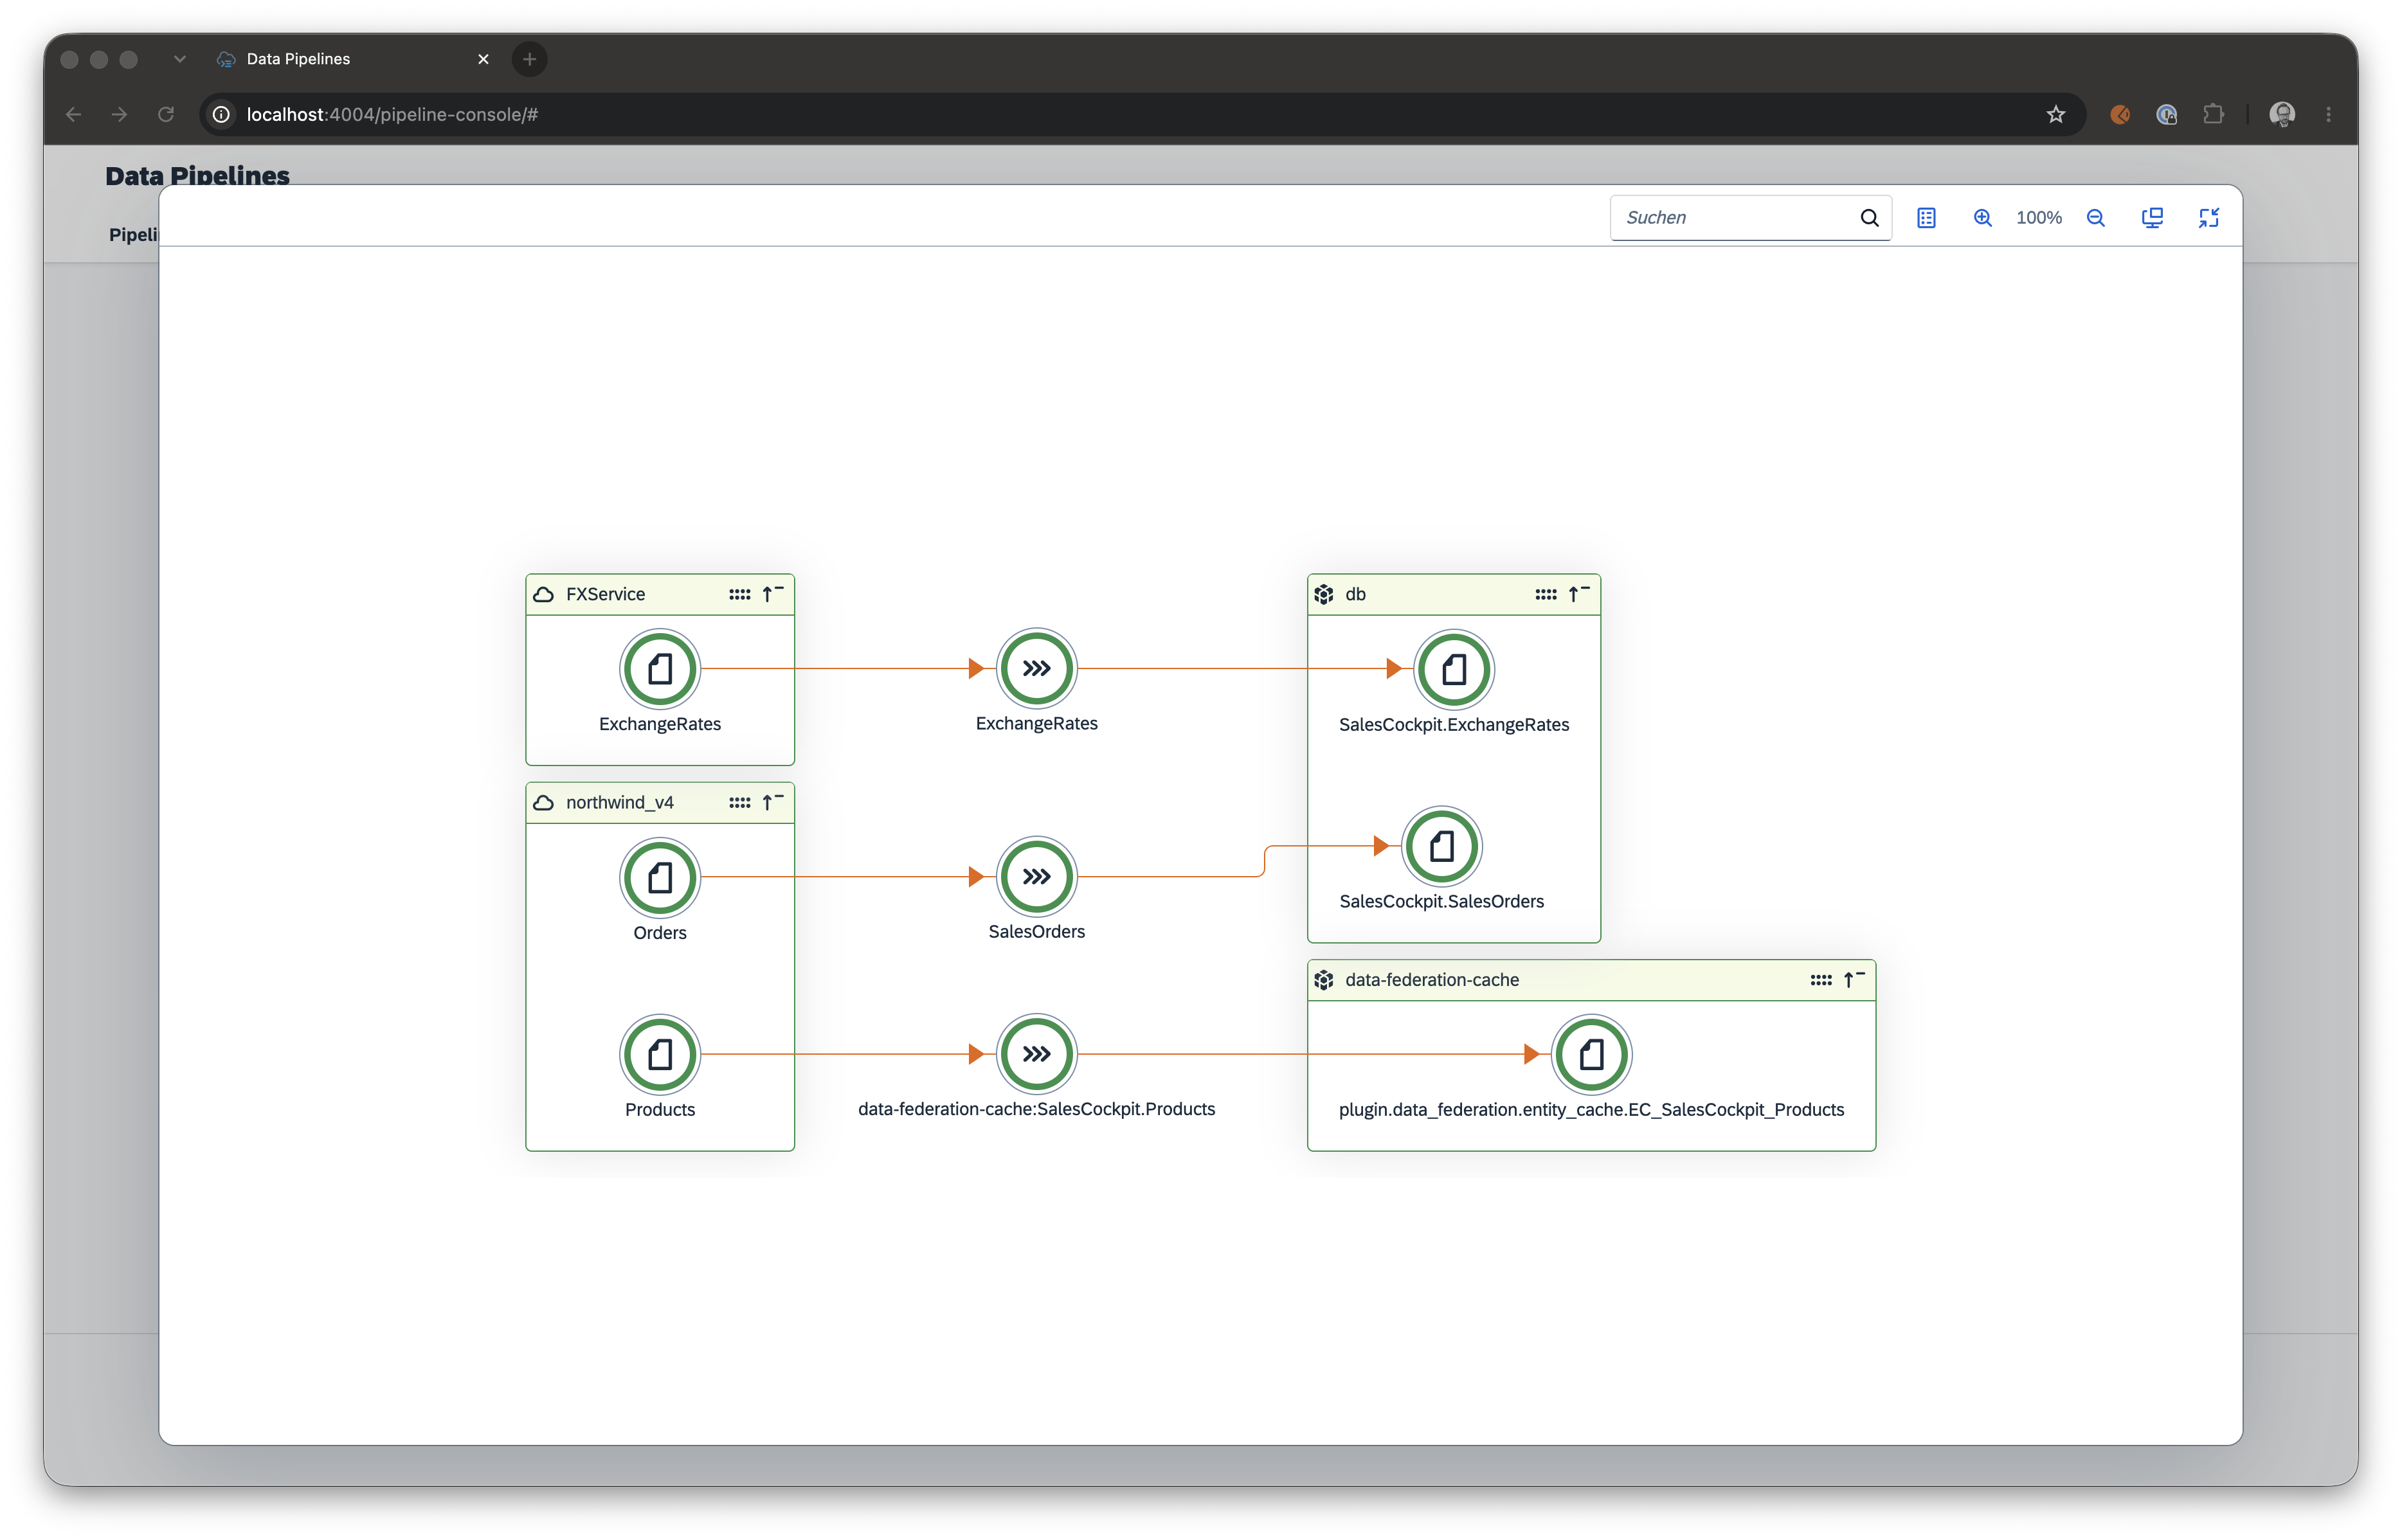Select the Orders node in northwind_v4

[660, 877]
